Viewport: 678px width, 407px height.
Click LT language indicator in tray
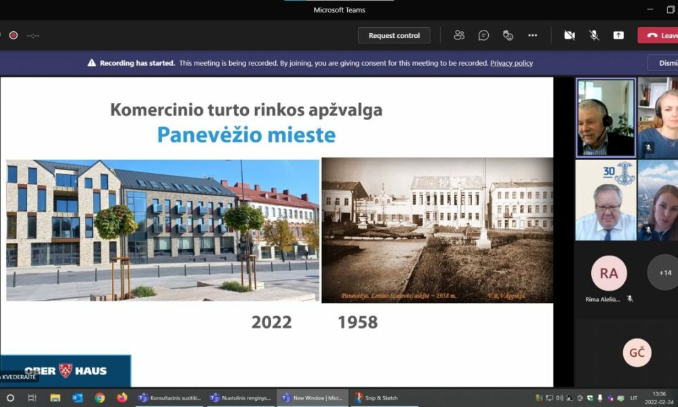[634, 398]
